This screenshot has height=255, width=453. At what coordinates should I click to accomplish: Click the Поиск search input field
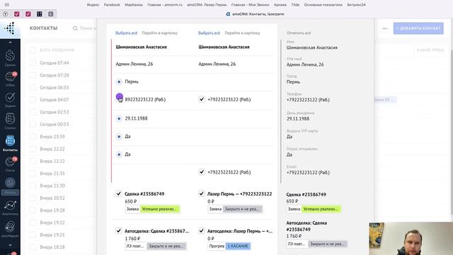pyautogui.click(x=88, y=28)
